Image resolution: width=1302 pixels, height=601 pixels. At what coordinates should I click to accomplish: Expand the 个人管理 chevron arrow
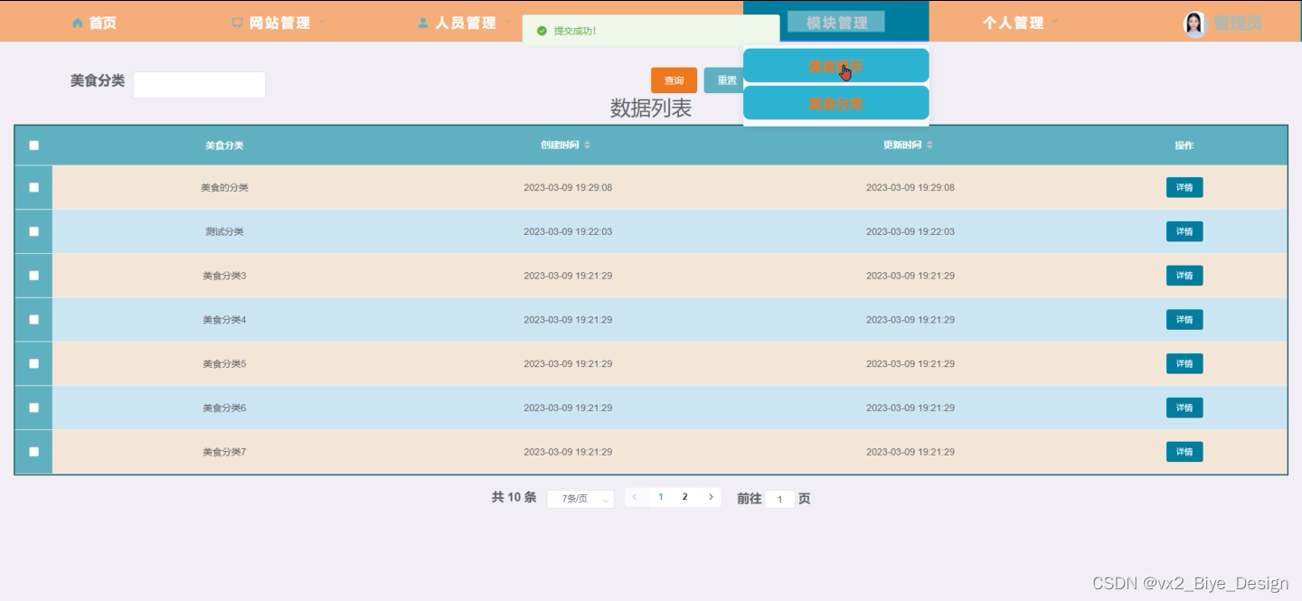pyautogui.click(x=1054, y=22)
